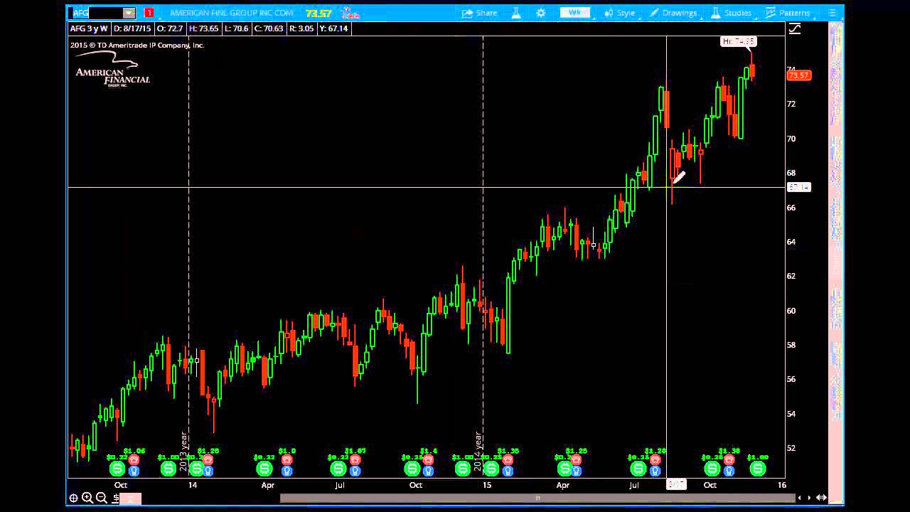Click the red number 1 link indicator
Screen dimensions: 910x512
coord(149,13)
